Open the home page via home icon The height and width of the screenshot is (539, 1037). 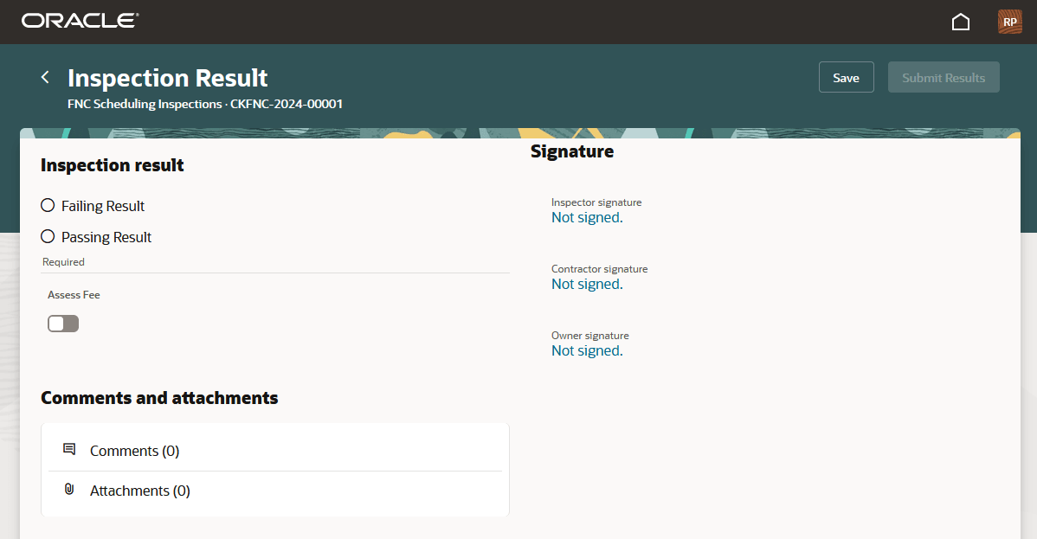pyautogui.click(x=960, y=22)
